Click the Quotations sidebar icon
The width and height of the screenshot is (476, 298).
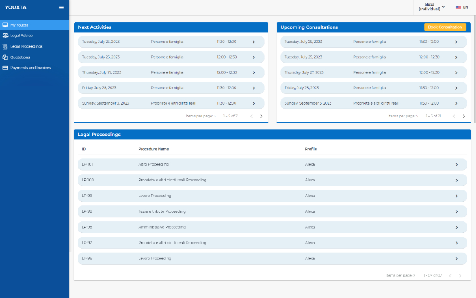pos(5,57)
